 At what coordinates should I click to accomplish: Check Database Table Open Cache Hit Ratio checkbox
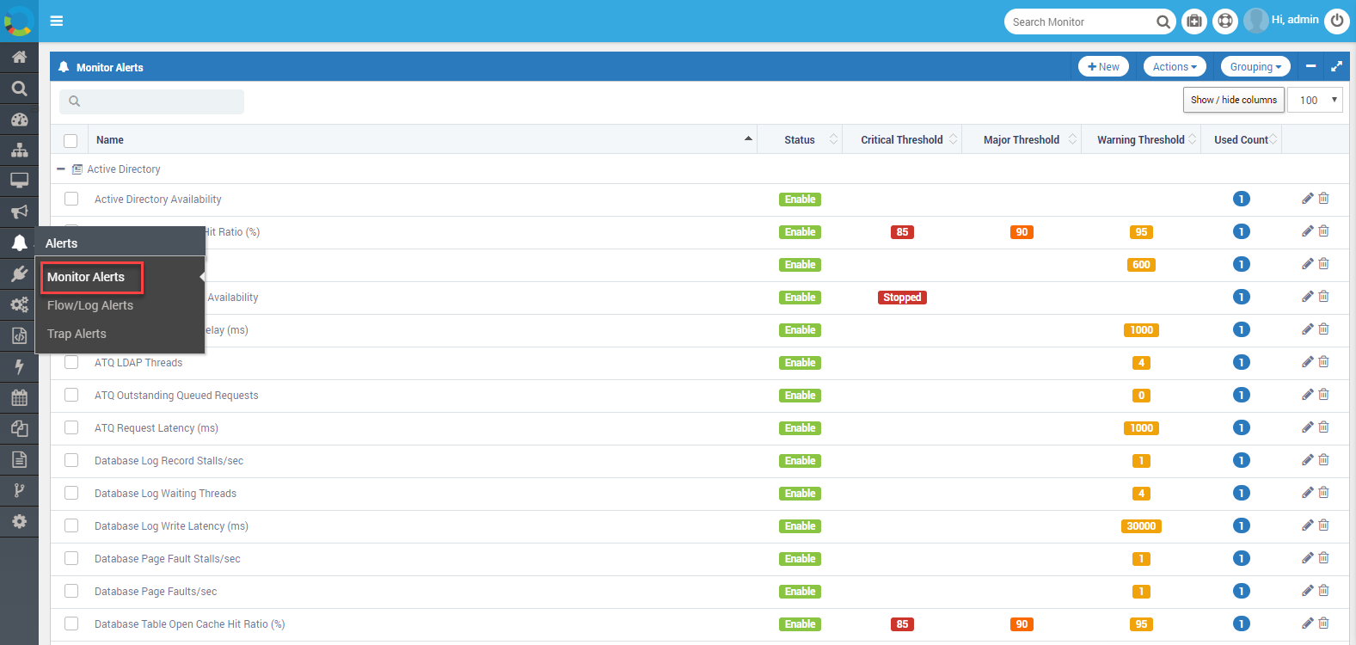(71, 623)
